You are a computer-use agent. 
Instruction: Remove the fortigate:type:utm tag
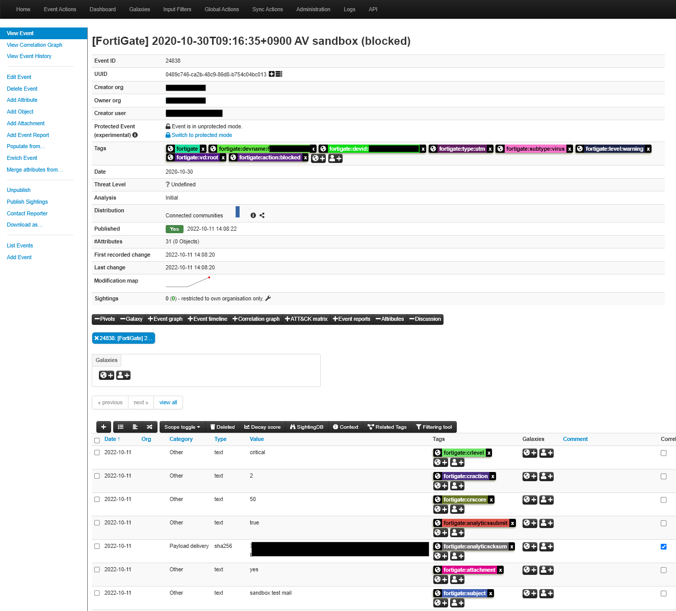click(x=490, y=149)
